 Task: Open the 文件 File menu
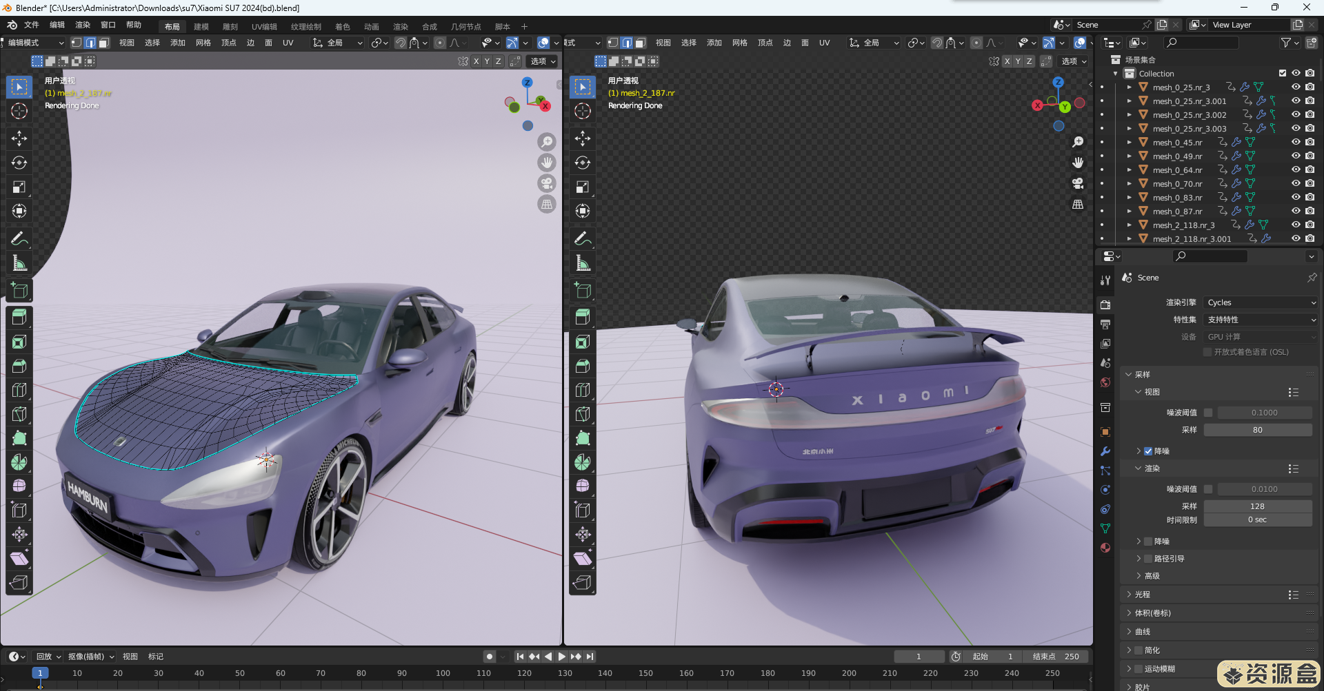pos(32,25)
